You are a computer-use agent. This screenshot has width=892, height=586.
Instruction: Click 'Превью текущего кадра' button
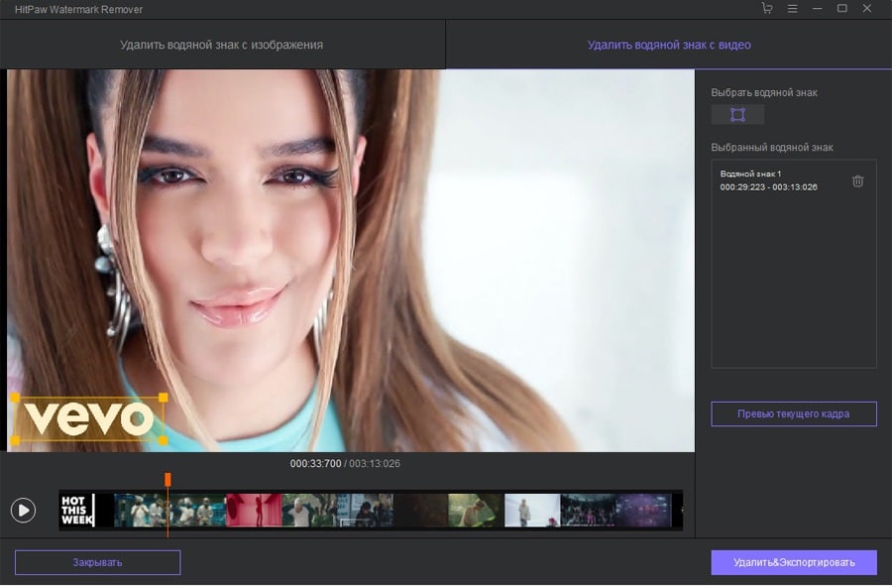794,413
